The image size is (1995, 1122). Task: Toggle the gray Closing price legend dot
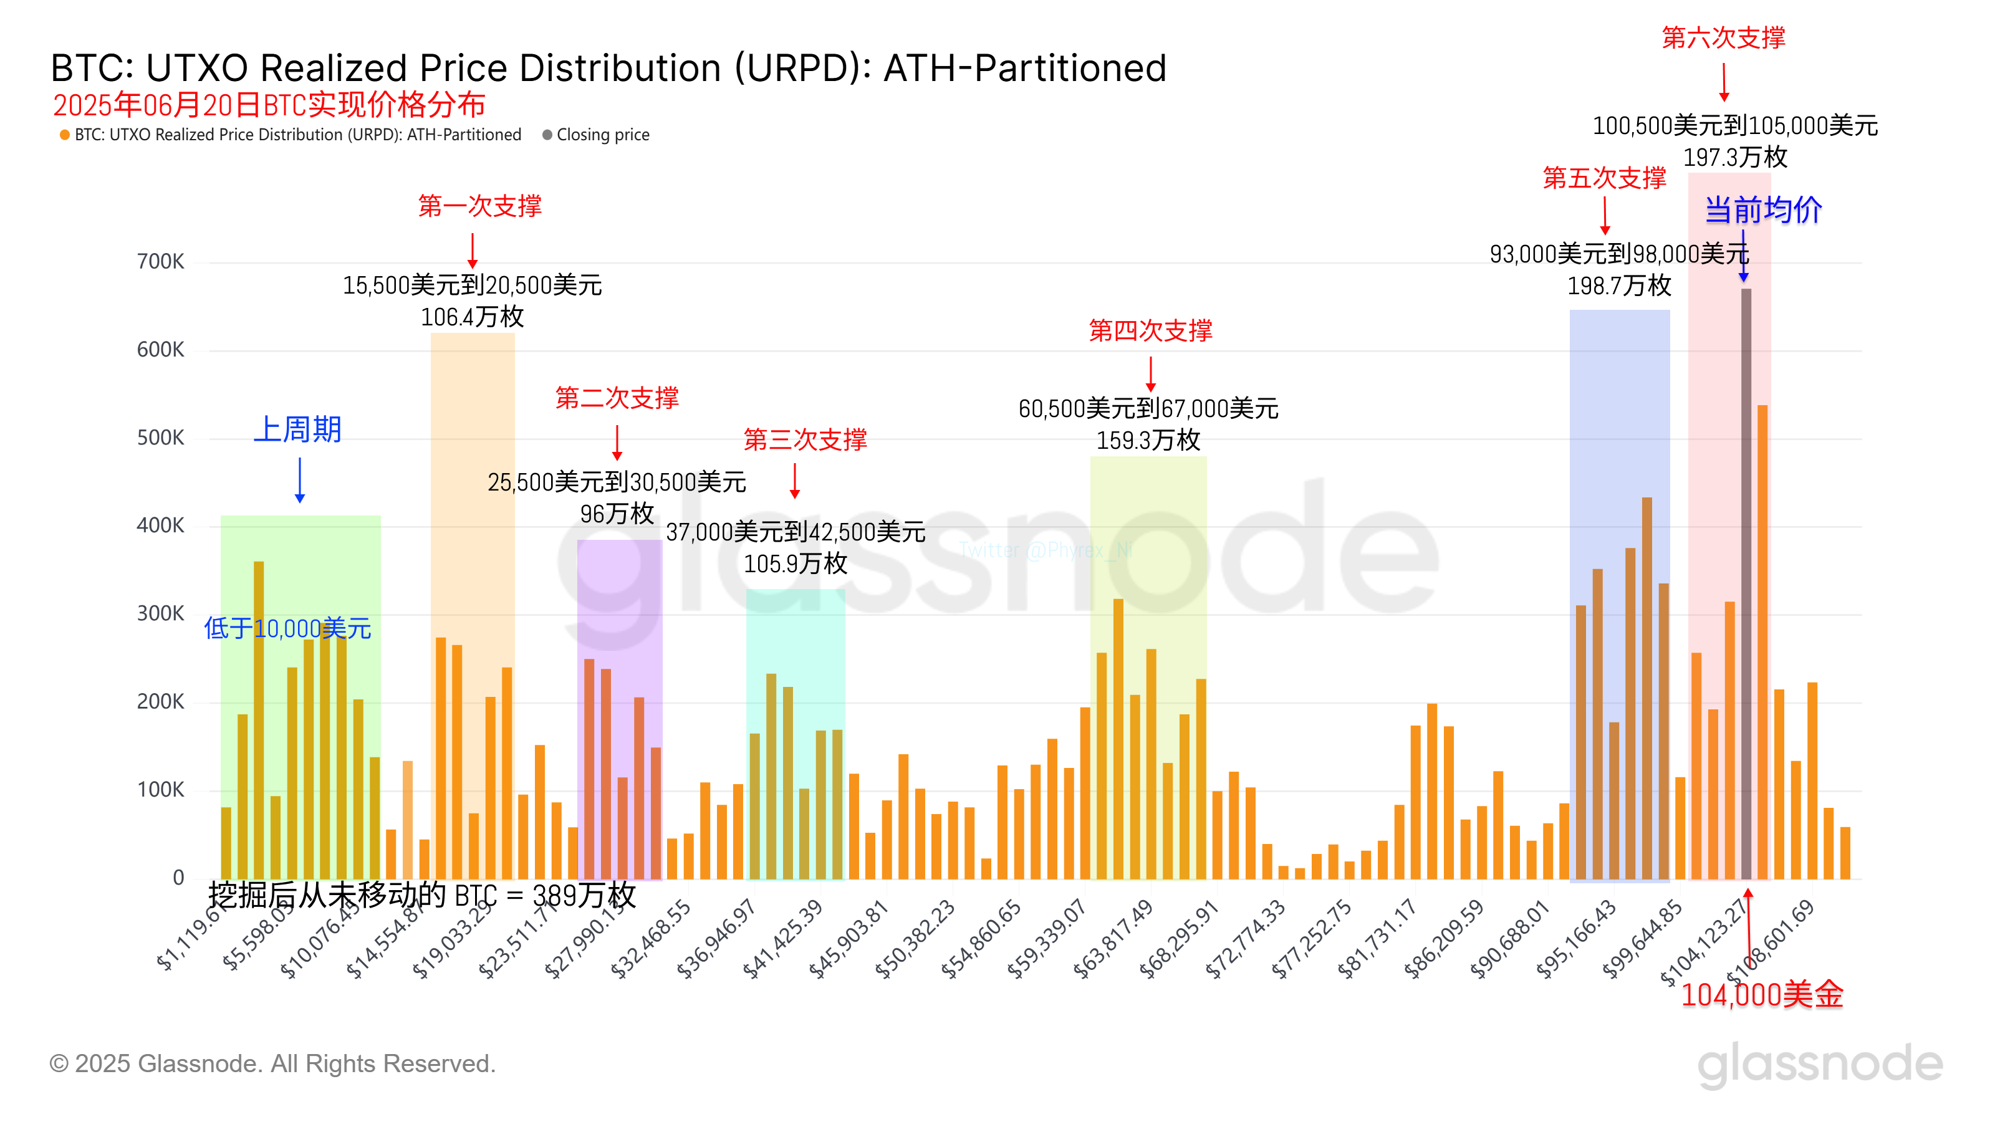(547, 135)
